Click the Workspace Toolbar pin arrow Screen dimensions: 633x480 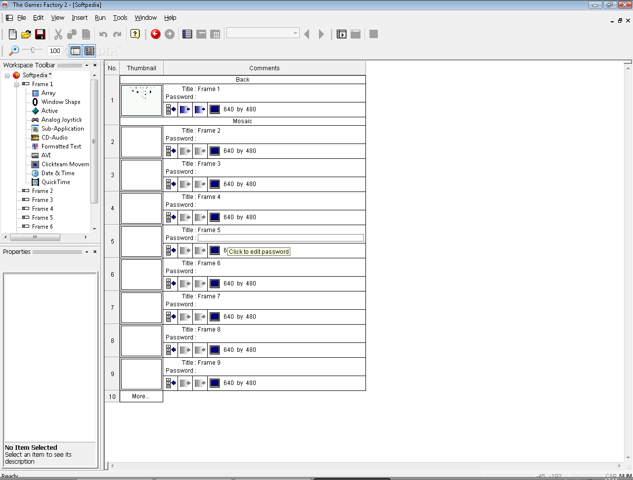point(87,65)
